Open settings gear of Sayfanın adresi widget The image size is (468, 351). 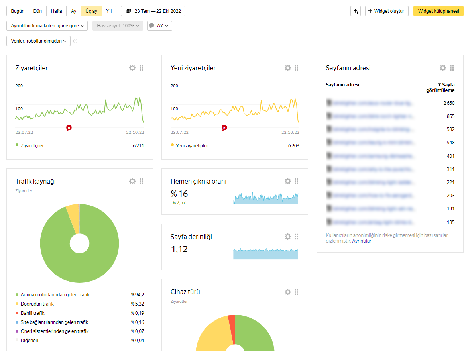click(442, 68)
